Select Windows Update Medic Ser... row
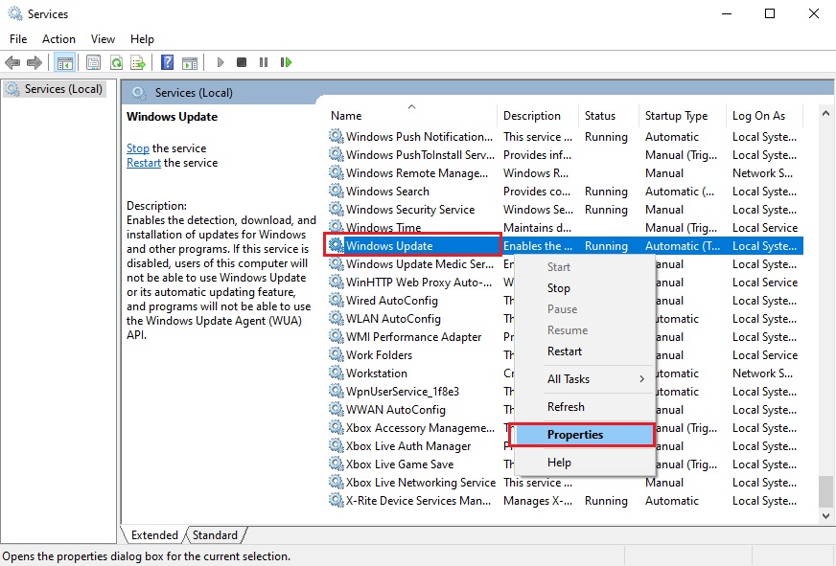836x566 pixels. click(x=419, y=263)
